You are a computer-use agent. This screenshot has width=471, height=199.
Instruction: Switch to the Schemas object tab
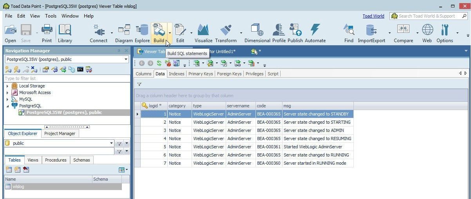[x=82, y=160]
